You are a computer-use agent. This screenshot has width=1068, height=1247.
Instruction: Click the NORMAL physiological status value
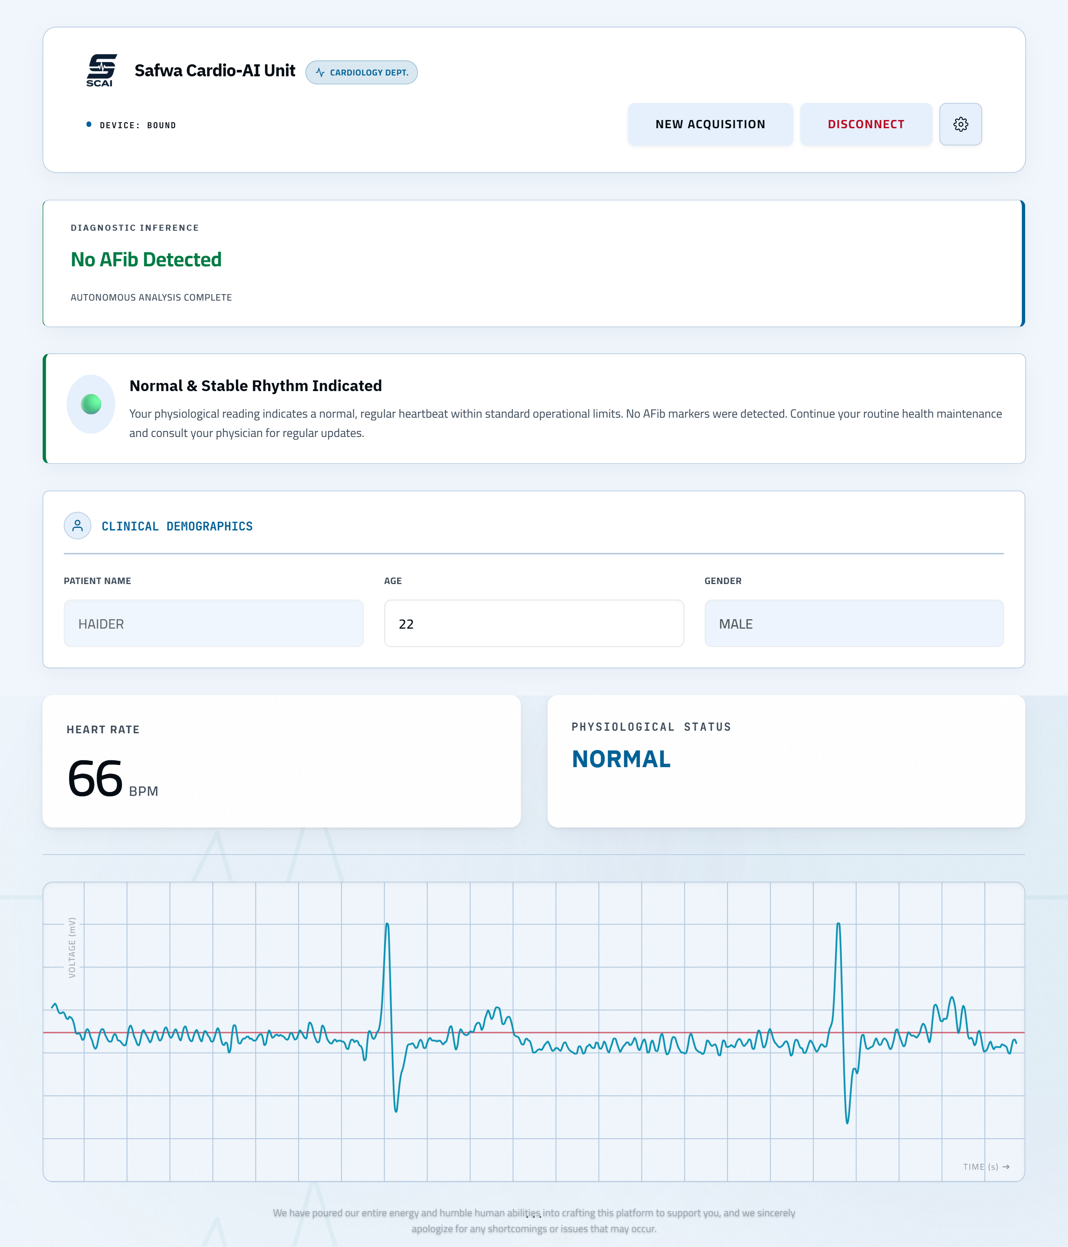[x=621, y=759]
